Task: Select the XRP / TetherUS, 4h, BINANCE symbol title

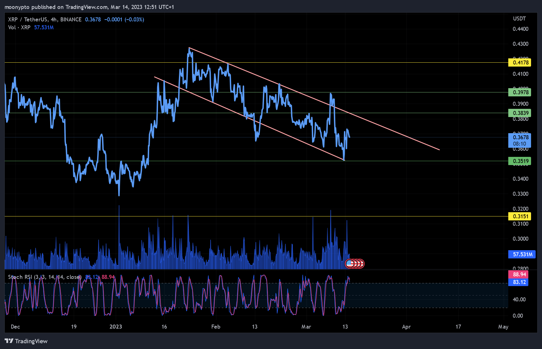Action: point(45,19)
